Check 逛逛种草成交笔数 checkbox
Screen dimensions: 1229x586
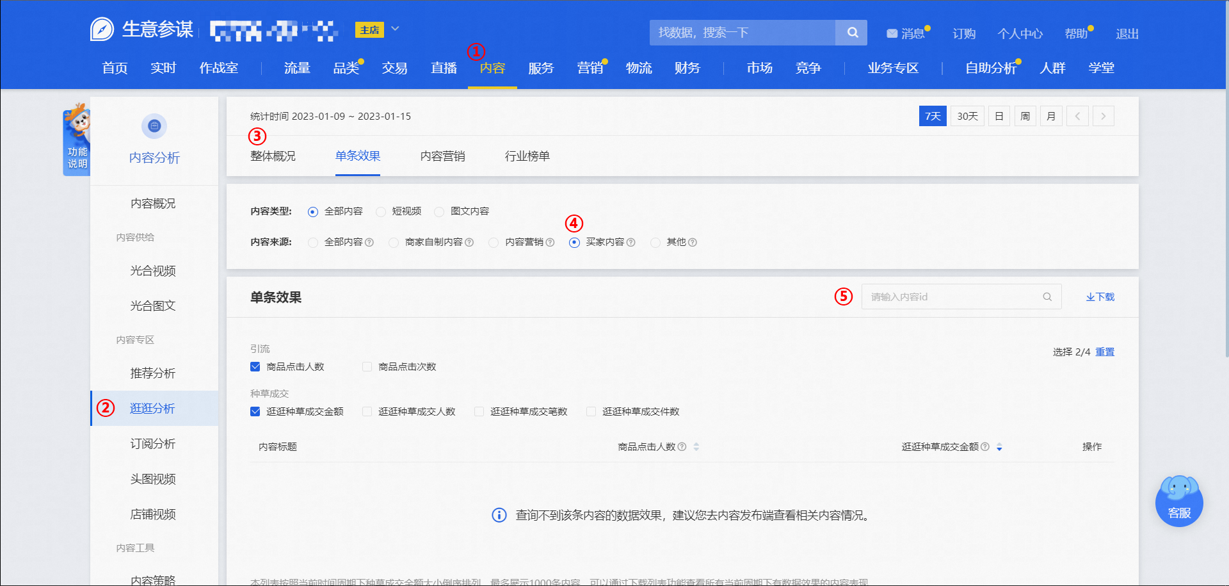pos(479,411)
